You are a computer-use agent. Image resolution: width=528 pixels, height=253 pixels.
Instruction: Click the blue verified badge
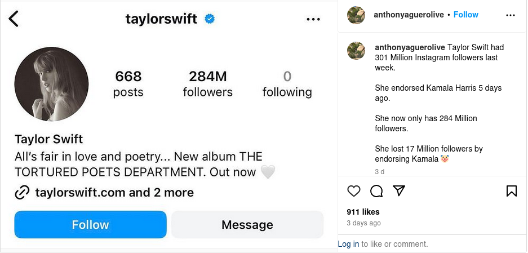point(210,19)
